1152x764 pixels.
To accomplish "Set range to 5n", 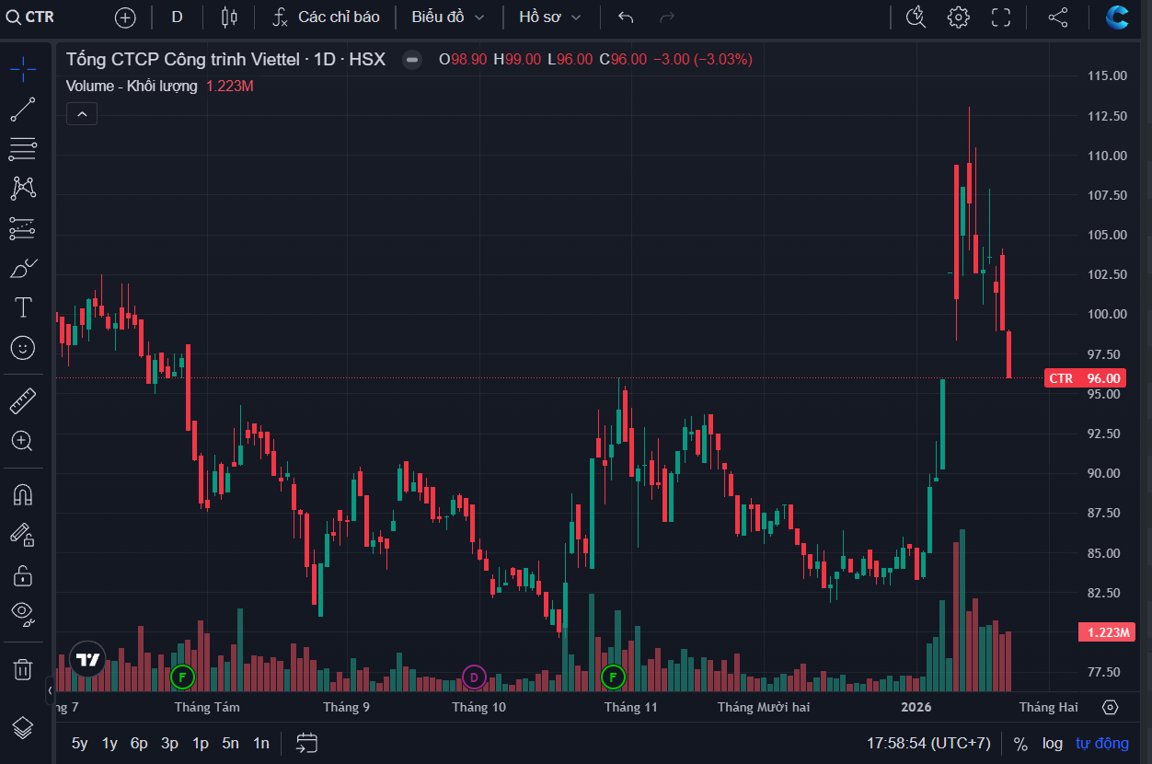I will click(230, 743).
